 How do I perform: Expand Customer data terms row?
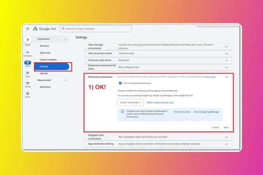pos(227,61)
